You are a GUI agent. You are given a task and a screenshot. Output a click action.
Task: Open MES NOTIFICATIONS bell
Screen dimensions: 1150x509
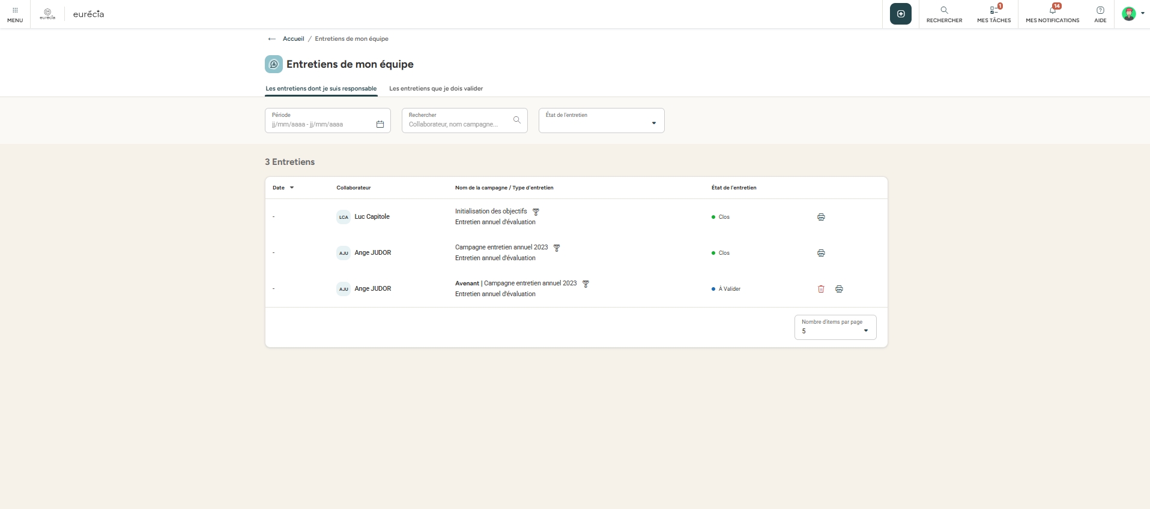tap(1052, 14)
